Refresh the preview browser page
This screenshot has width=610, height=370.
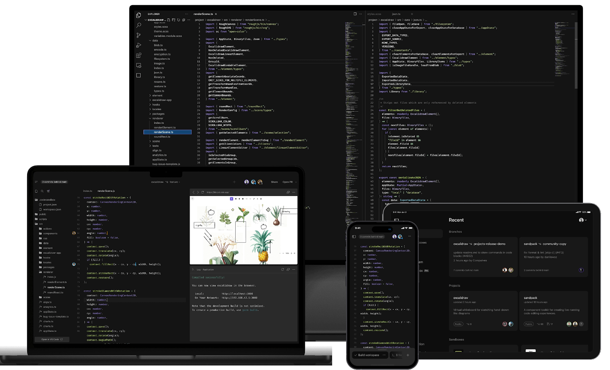click(x=202, y=192)
